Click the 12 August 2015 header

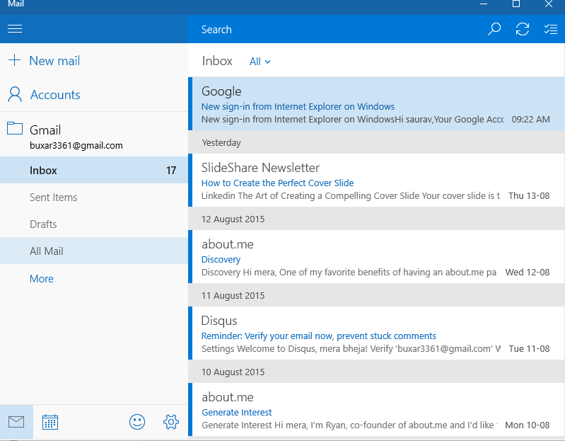click(376, 219)
